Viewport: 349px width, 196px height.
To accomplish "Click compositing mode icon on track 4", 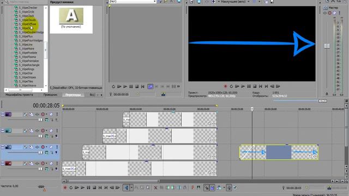I will (x=46, y=169).
